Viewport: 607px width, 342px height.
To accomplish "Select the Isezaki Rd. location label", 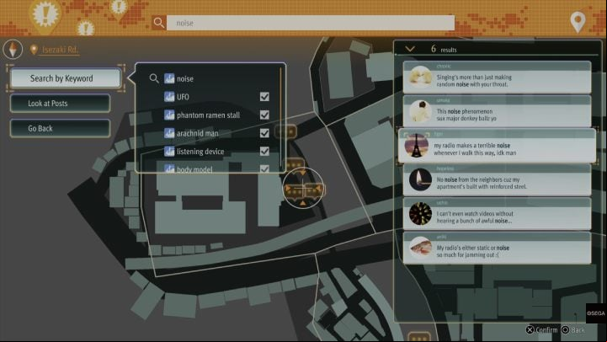I will 60,50.
